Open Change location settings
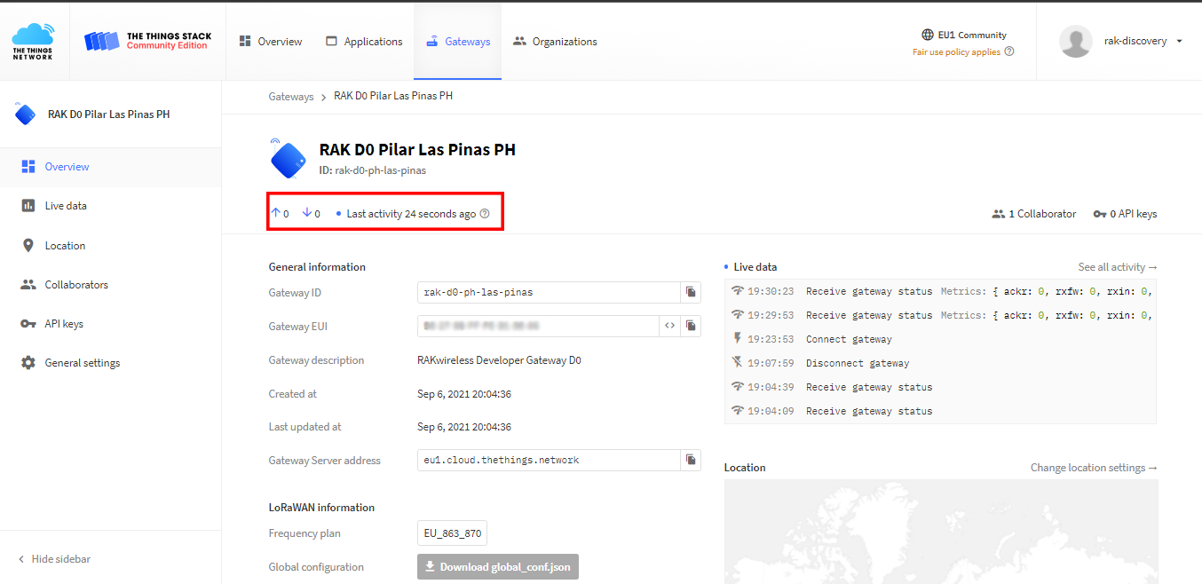This screenshot has width=1202, height=584. pyautogui.click(x=1093, y=467)
